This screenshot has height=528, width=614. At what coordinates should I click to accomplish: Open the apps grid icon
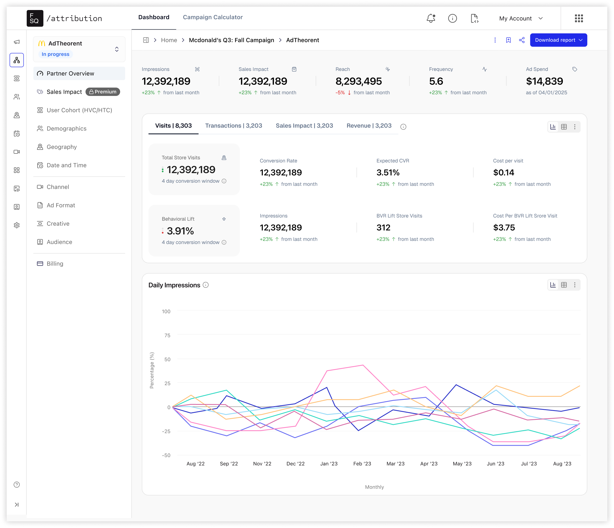point(578,18)
